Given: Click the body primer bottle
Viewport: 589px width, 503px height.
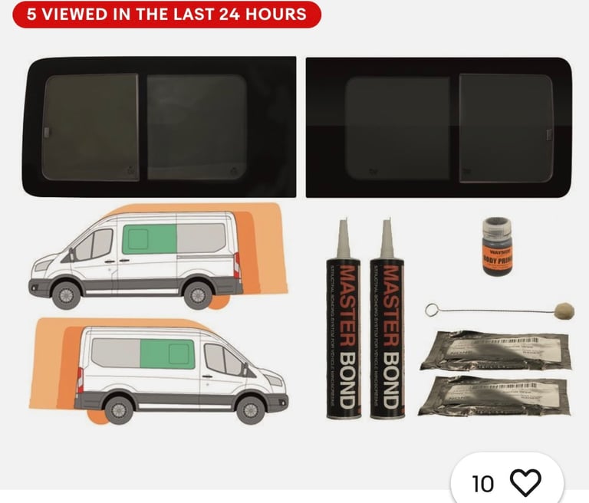Looking at the screenshot, I should tap(497, 246).
